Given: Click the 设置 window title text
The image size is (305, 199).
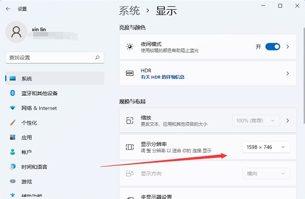Looking at the screenshot, I should [22, 9].
